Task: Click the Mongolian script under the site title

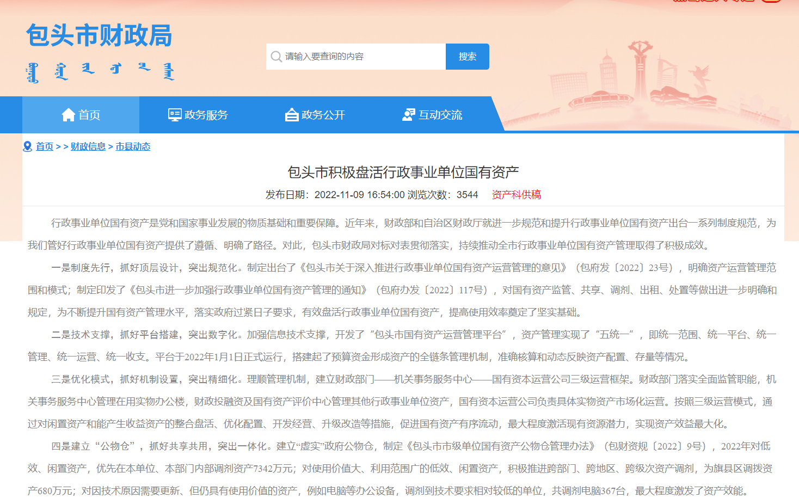Action: [x=100, y=72]
